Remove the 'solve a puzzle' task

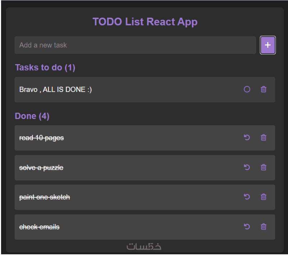point(264,167)
